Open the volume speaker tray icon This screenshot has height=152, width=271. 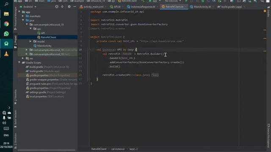tap(4, 123)
